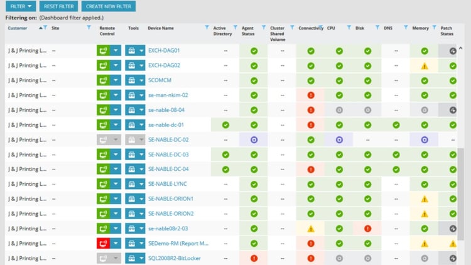Click Active Directory status for SE-NABLE-DC-03
471x265 pixels.
225,154
